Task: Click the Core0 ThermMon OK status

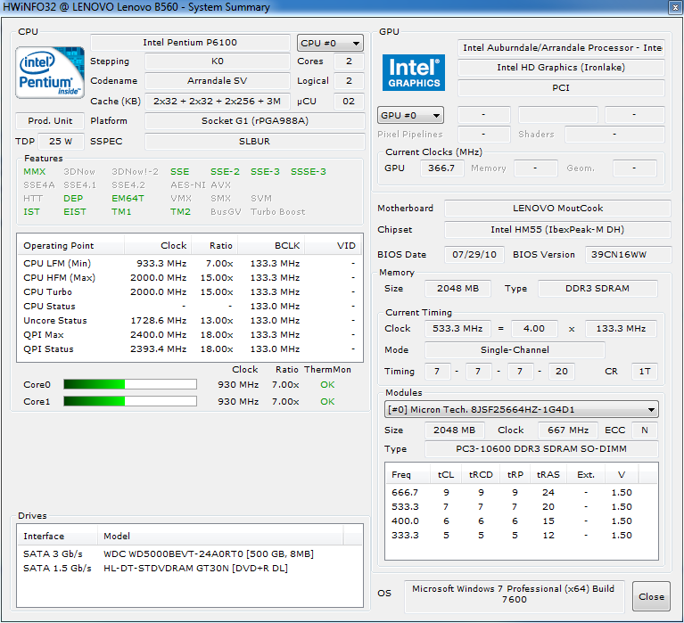Action: click(327, 384)
